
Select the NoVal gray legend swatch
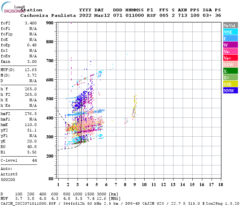[x=230, y=25]
